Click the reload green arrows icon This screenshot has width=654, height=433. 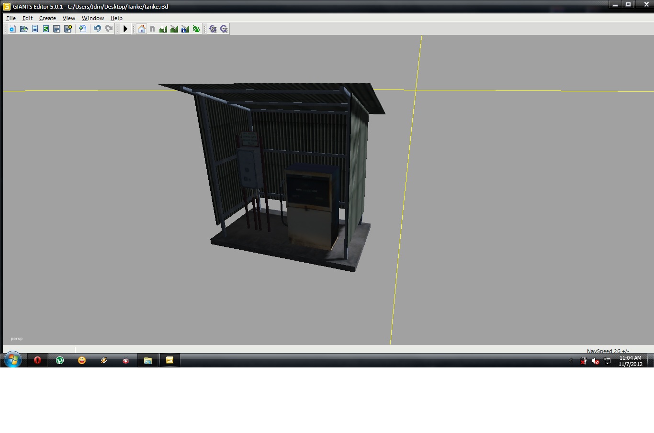45,29
